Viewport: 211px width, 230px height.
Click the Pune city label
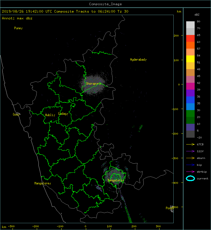[18, 28]
